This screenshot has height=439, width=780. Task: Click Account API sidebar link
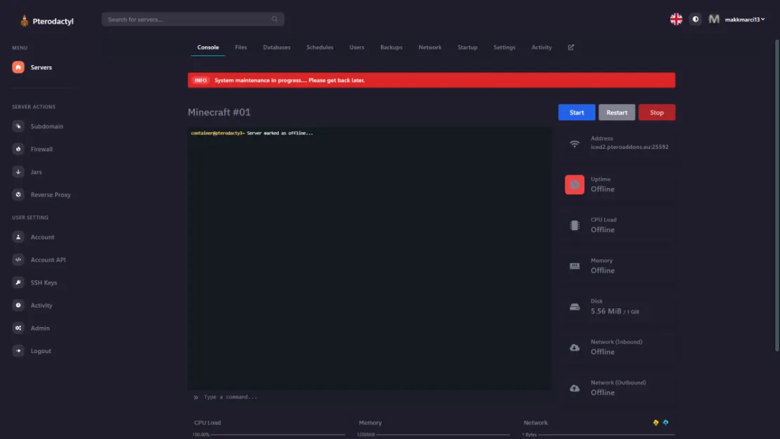click(x=48, y=260)
